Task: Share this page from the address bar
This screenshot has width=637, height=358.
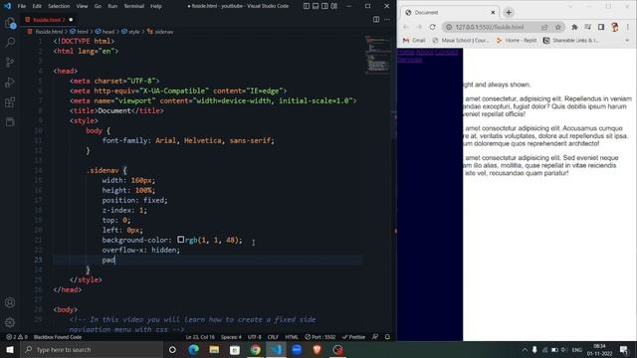Action: 544,27
